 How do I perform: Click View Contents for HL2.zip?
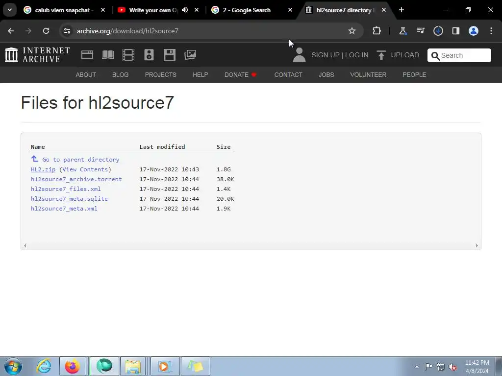(85, 169)
